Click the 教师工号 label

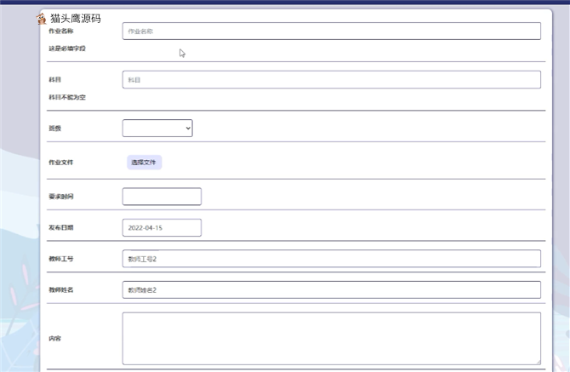click(x=61, y=259)
